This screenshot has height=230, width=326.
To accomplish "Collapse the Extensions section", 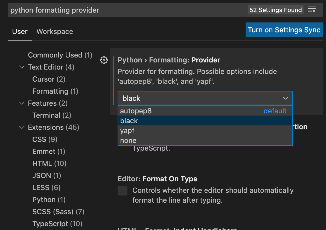I will 22,127.
